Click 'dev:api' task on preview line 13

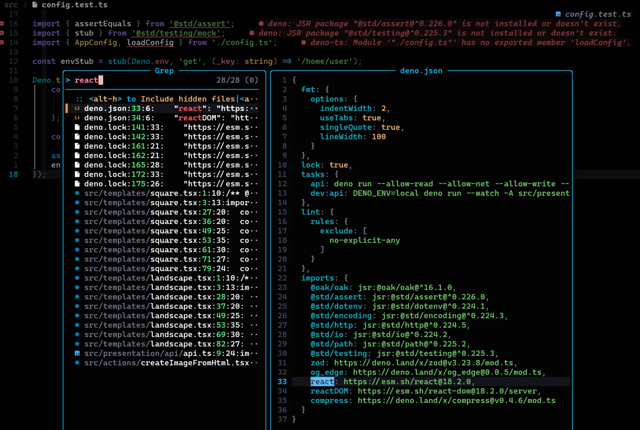click(x=327, y=193)
